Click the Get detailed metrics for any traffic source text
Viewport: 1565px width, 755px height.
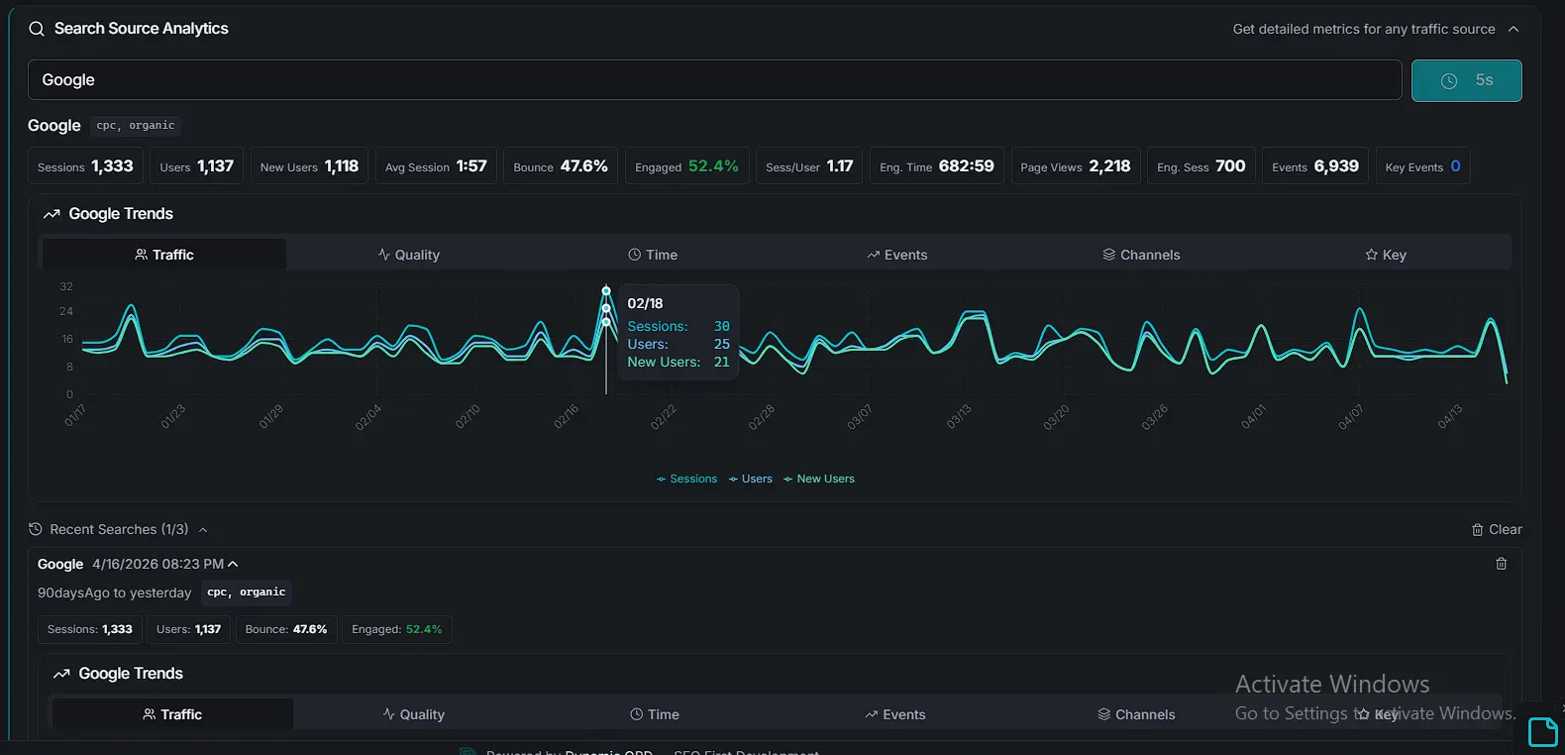(1364, 29)
